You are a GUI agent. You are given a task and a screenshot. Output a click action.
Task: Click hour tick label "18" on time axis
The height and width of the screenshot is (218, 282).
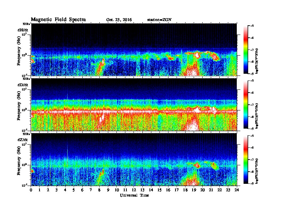click(x=185, y=190)
